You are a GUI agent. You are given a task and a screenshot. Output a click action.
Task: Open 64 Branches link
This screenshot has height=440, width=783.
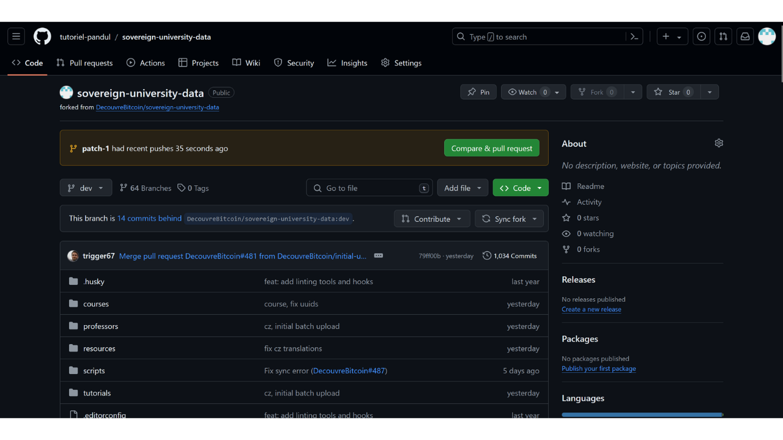[146, 188]
